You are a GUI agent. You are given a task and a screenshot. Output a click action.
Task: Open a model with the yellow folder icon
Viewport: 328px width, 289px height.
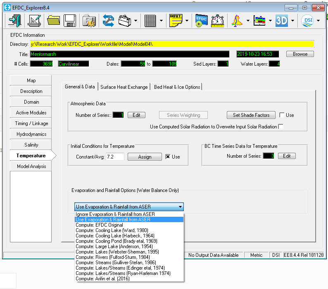(x=54, y=21)
